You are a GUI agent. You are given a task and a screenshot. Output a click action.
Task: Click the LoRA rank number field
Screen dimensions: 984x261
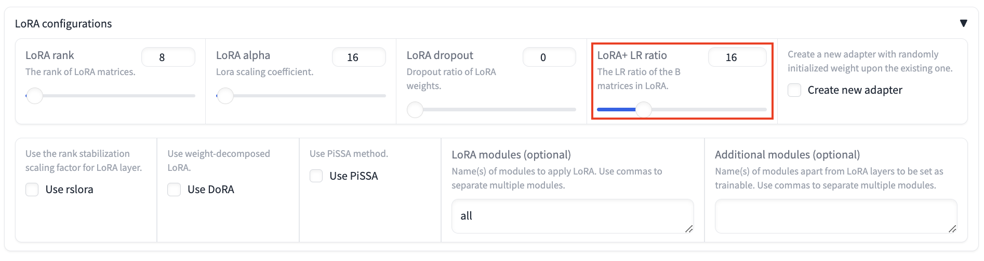coord(168,57)
